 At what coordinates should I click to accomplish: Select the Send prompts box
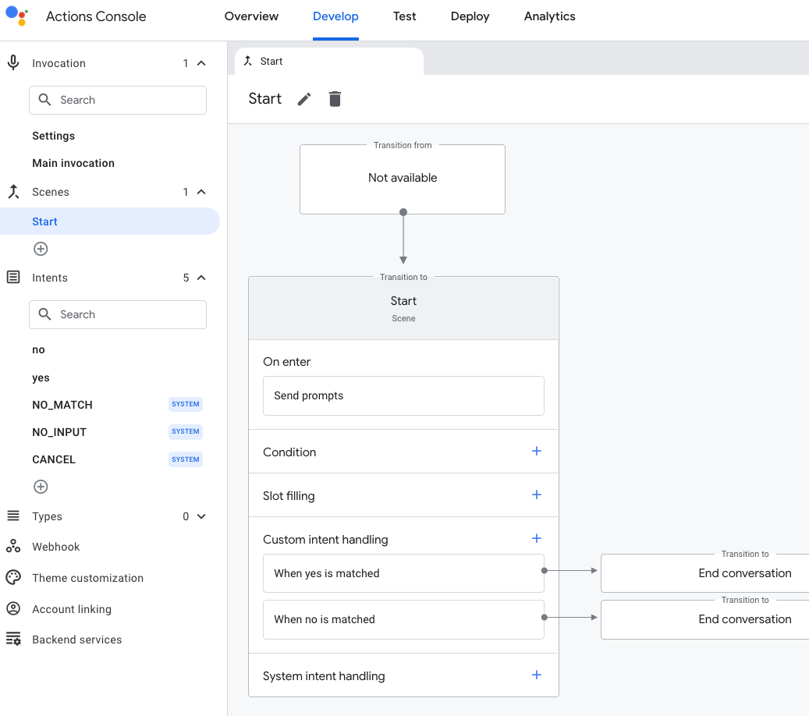click(x=403, y=396)
